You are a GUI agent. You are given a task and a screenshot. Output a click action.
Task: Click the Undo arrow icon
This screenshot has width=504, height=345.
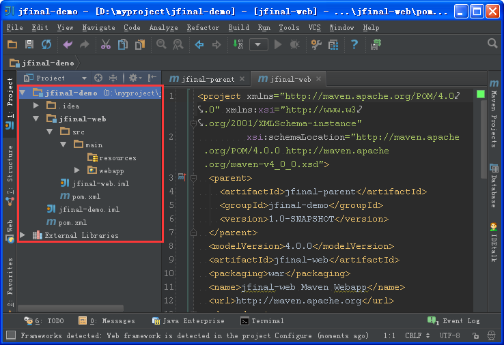(x=68, y=44)
